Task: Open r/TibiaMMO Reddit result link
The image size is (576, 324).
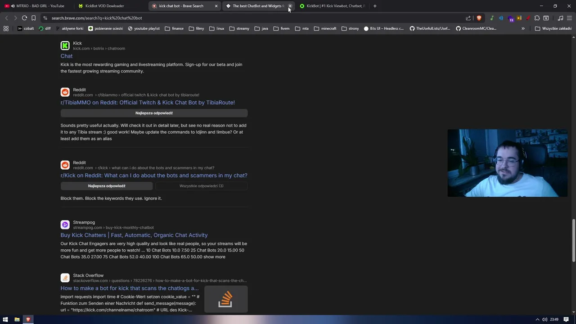Action: [148, 103]
